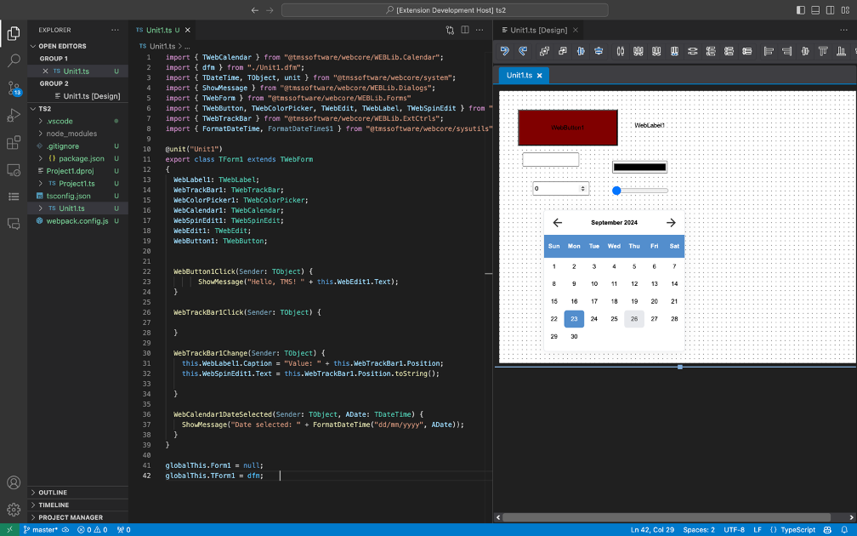This screenshot has height=536, width=857.
Task: Click Go Forward arrow in title bar
Action: tap(270, 10)
